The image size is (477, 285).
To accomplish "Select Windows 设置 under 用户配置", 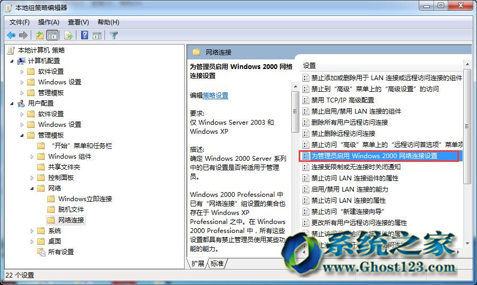I will tap(59, 124).
